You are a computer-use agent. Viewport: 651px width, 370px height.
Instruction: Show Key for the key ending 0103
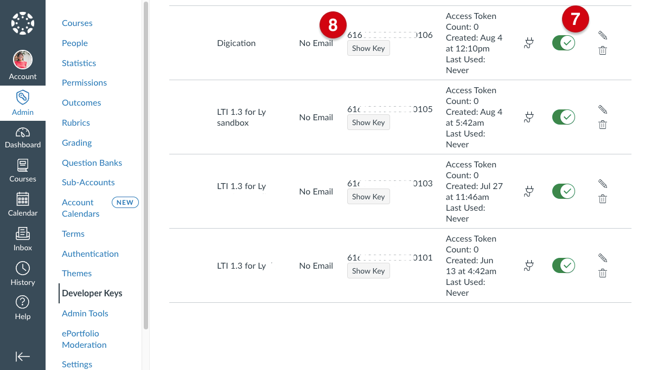point(368,197)
